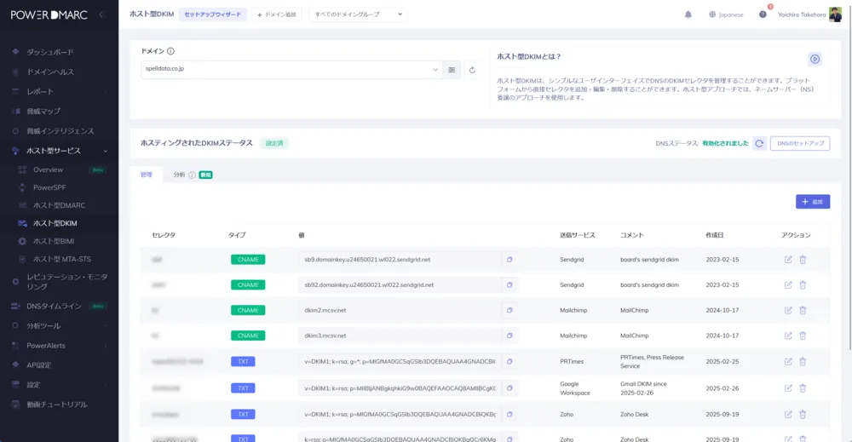This screenshot has width=852, height=442.
Task: Play the ホスト型DKIMとは video icon
Action: 815,59
